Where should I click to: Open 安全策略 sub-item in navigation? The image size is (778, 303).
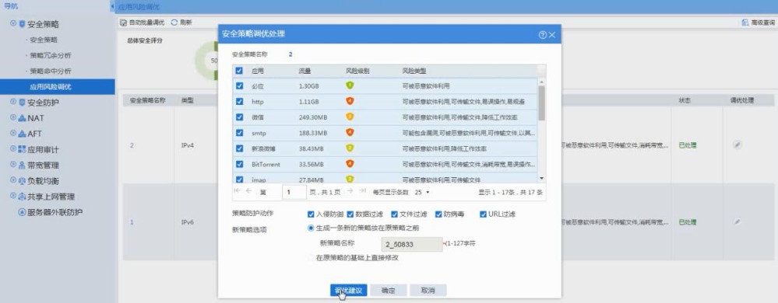44,40
